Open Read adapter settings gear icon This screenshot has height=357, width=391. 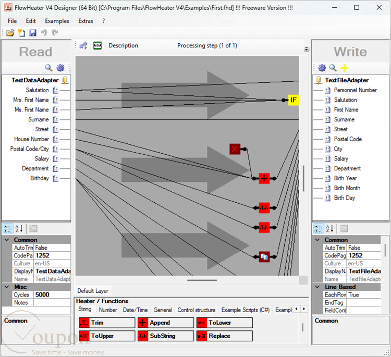coord(60,68)
